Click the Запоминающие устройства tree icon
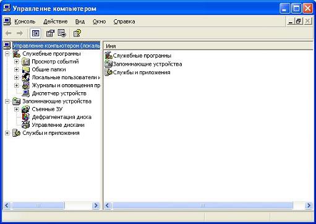The width and height of the screenshot is (316, 224). pos(17,101)
